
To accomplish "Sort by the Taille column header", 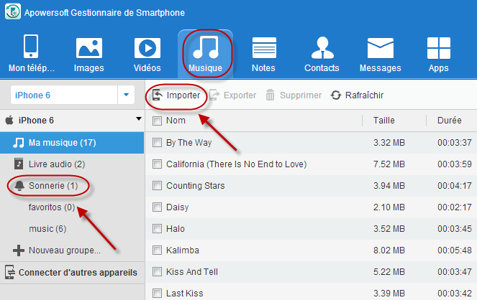I will [384, 121].
